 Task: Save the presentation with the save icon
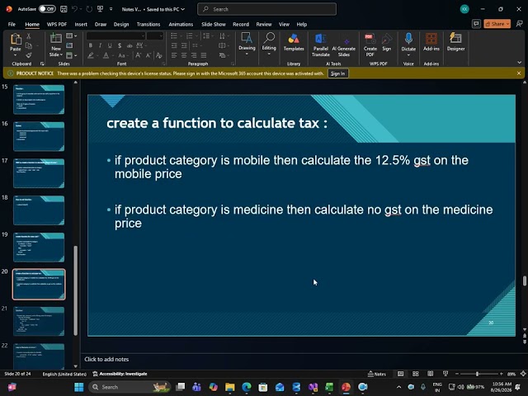pos(64,9)
